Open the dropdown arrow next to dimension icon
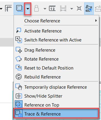Screen dimensions: 101x120 pos(72,9)
